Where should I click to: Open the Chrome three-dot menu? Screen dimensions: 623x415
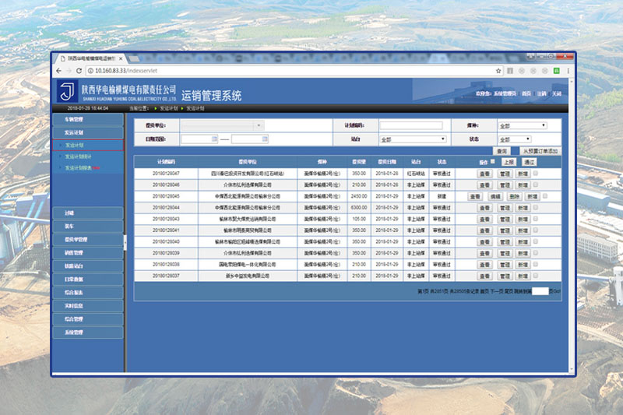point(568,70)
